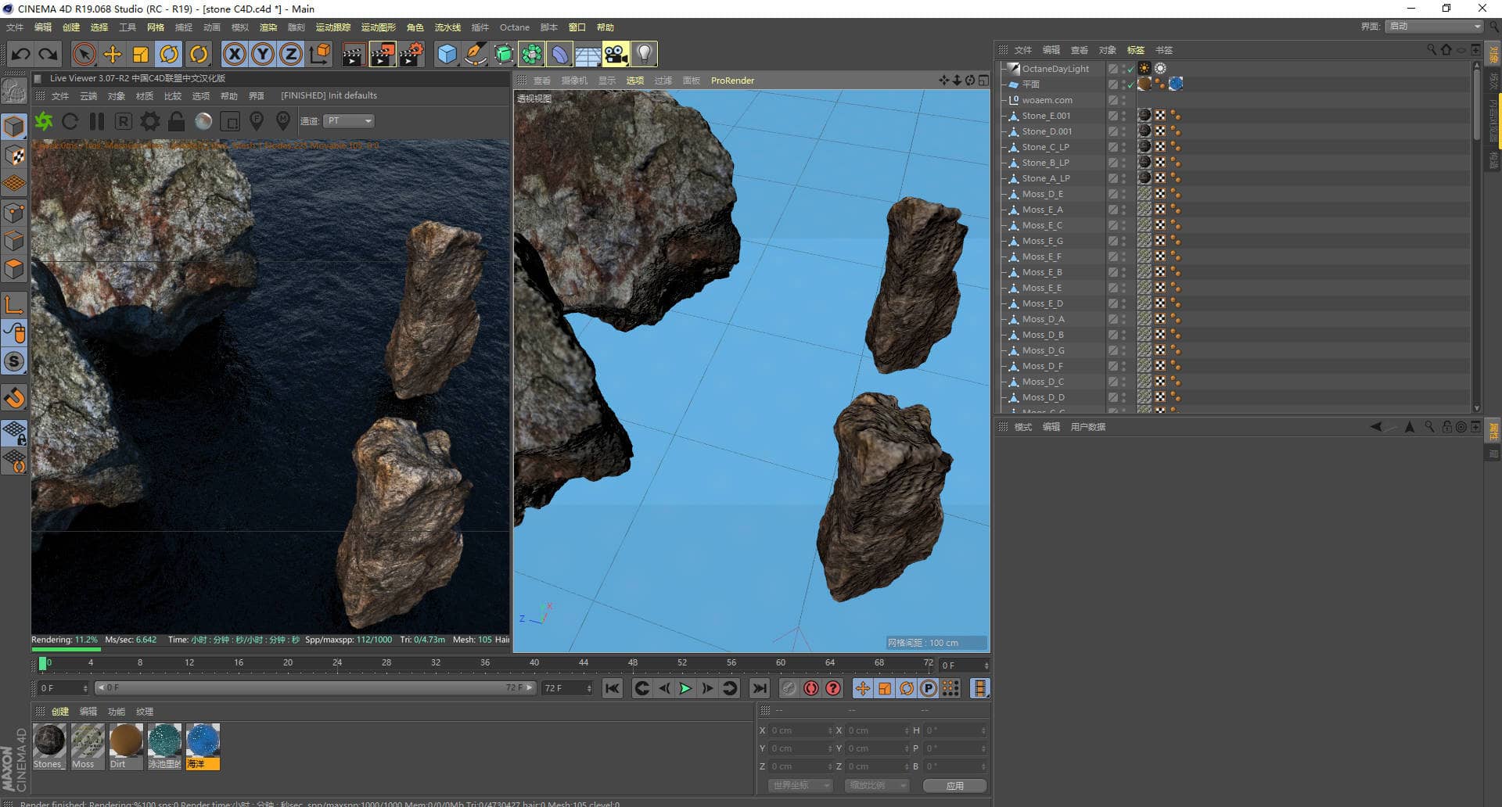Click the Undo arrow in the main toolbar
1502x807 pixels.
(21, 54)
